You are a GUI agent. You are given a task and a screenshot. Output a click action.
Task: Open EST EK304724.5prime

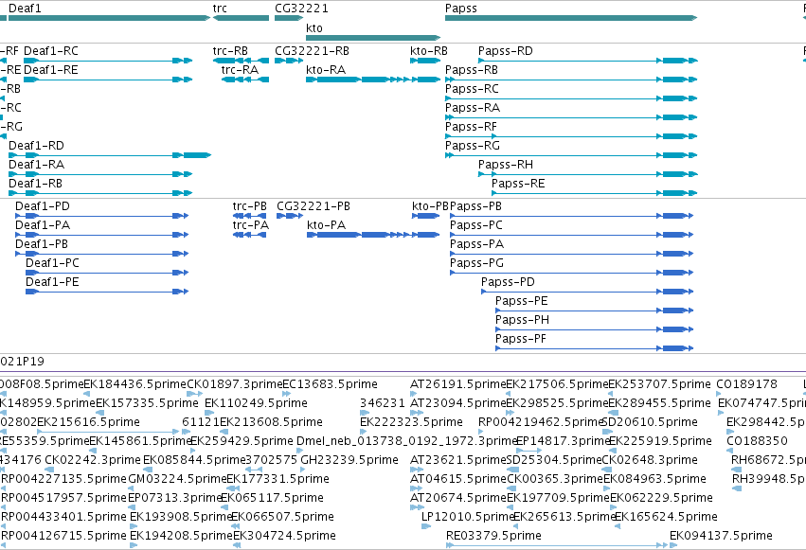pos(284,537)
